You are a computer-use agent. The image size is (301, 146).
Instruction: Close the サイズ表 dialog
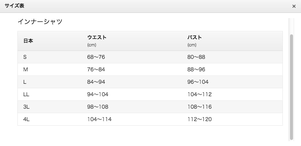click(294, 6)
